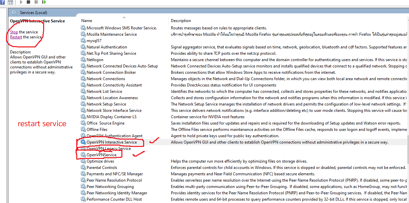Click the OpenVPN Interactive Service gear icon

[x=83, y=142]
